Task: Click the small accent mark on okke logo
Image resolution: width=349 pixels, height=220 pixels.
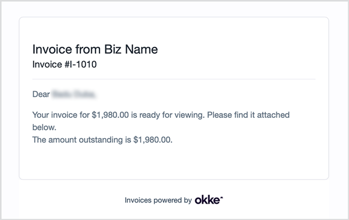Action: (x=222, y=197)
